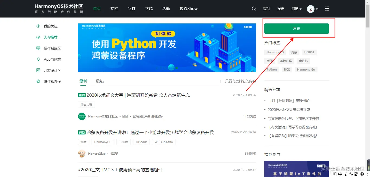Viewport: 370px width, 177px height.
Task: Open the 首页 nav item
Action: tap(97, 9)
